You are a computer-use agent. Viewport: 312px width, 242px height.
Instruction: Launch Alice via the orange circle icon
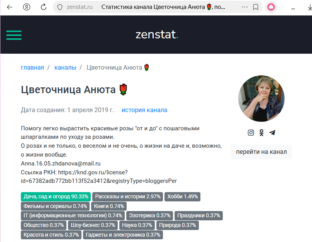tap(270, 7)
